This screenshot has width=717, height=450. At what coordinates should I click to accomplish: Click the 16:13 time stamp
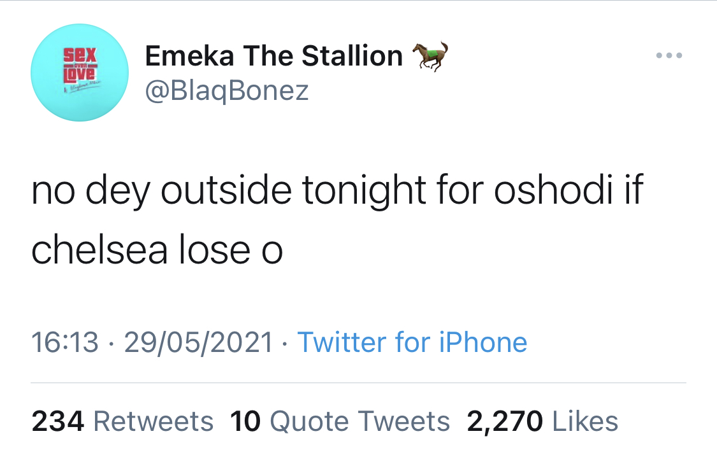pyautogui.click(x=65, y=342)
